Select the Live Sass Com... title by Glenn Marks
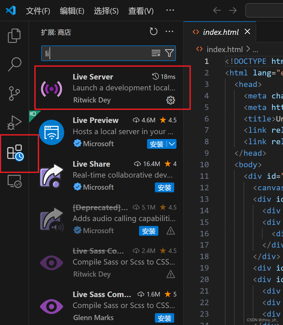Viewport: 283px width, 325px height. point(102,294)
